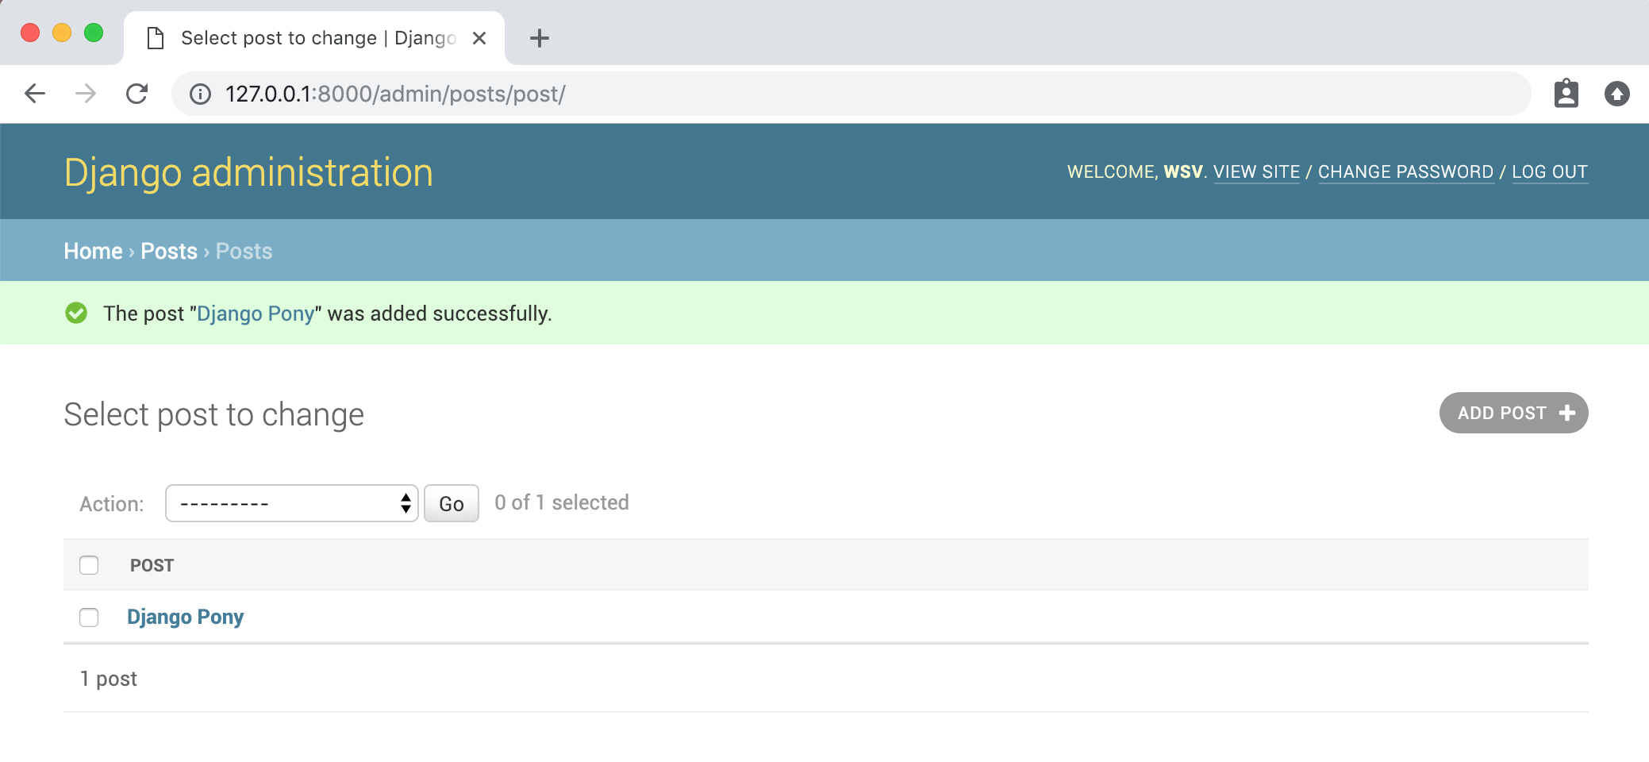Expand the Action dropdown

pos(291,503)
